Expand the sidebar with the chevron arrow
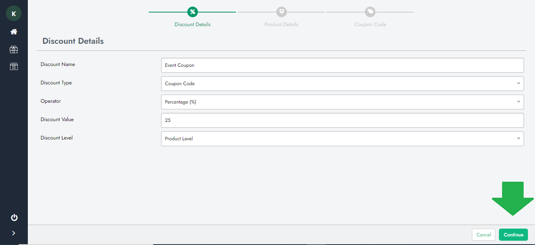Viewport: 535px width, 245px height. [14, 233]
